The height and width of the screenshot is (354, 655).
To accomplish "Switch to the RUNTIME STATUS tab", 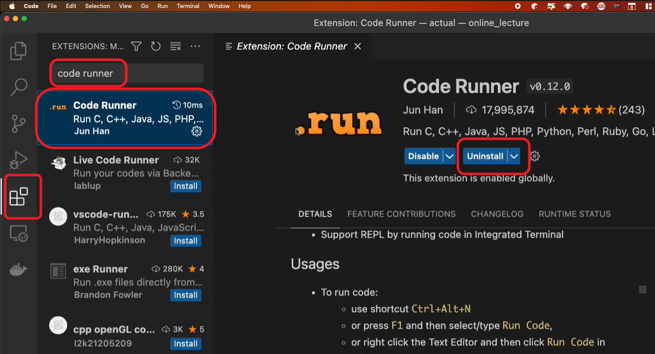I will point(575,214).
